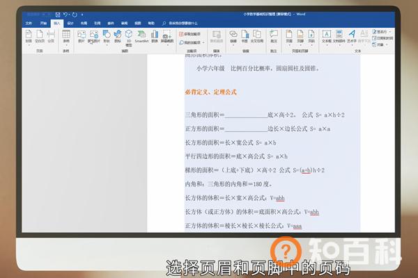Click the line 梯形的面积
Image resolution: width=418 pixels, height=278 pixels.
[x=254, y=170]
